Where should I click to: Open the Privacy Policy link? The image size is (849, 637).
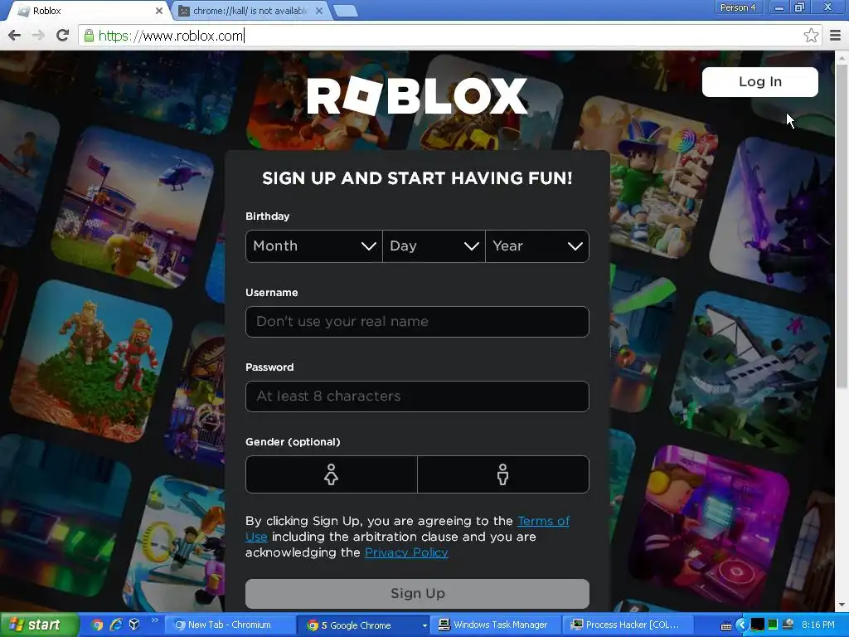pyautogui.click(x=406, y=552)
